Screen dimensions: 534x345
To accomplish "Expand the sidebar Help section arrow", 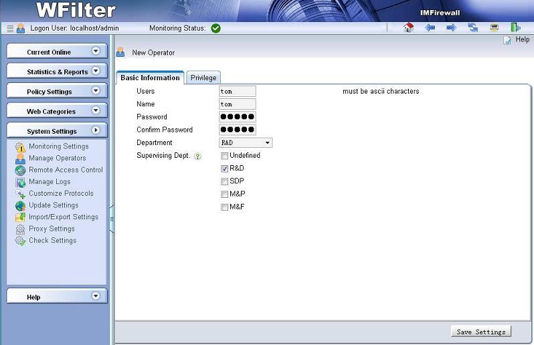I will click(96, 296).
